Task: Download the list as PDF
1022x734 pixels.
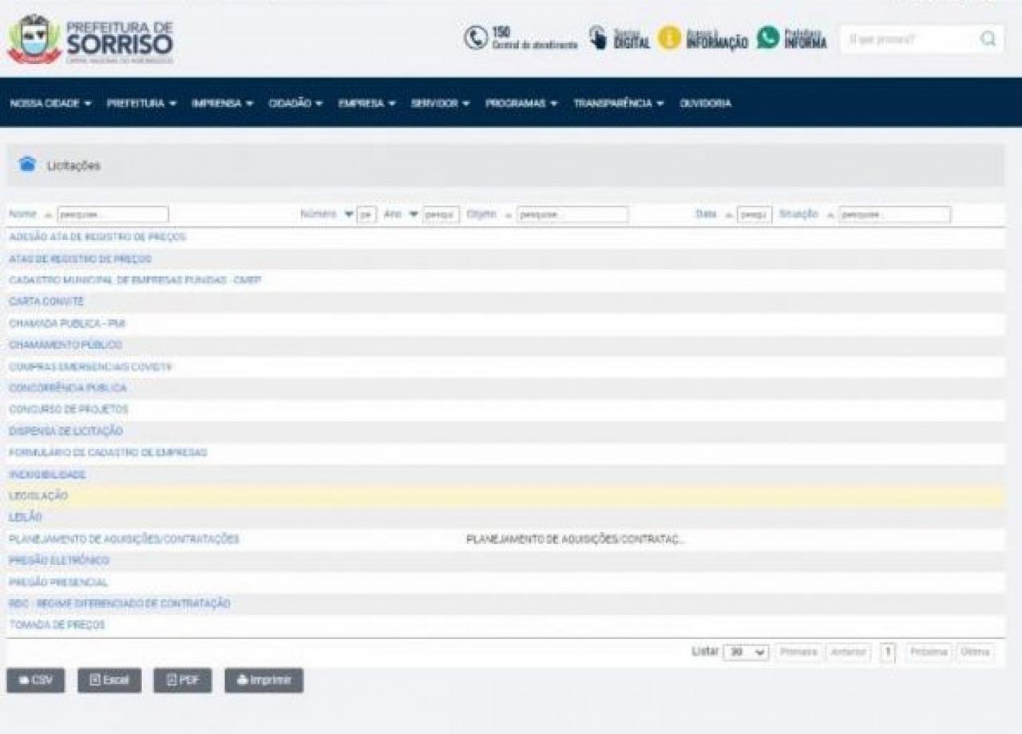Action: pyautogui.click(x=183, y=681)
